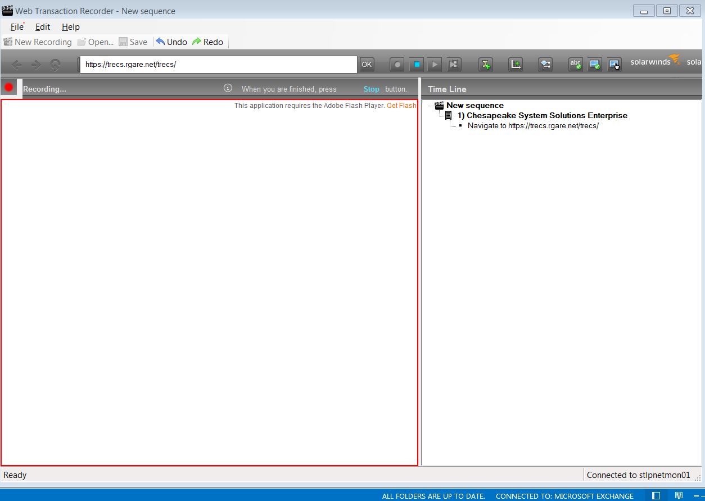Screen dimensions: 705x501
Task: Stop recording with the cyan square button
Action: point(417,65)
